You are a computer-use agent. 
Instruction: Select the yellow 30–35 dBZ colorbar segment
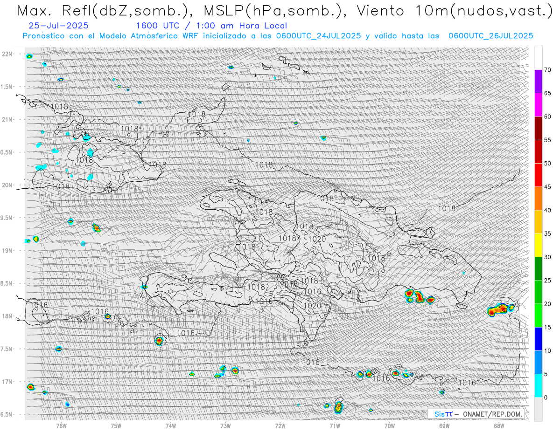[x=538, y=245]
